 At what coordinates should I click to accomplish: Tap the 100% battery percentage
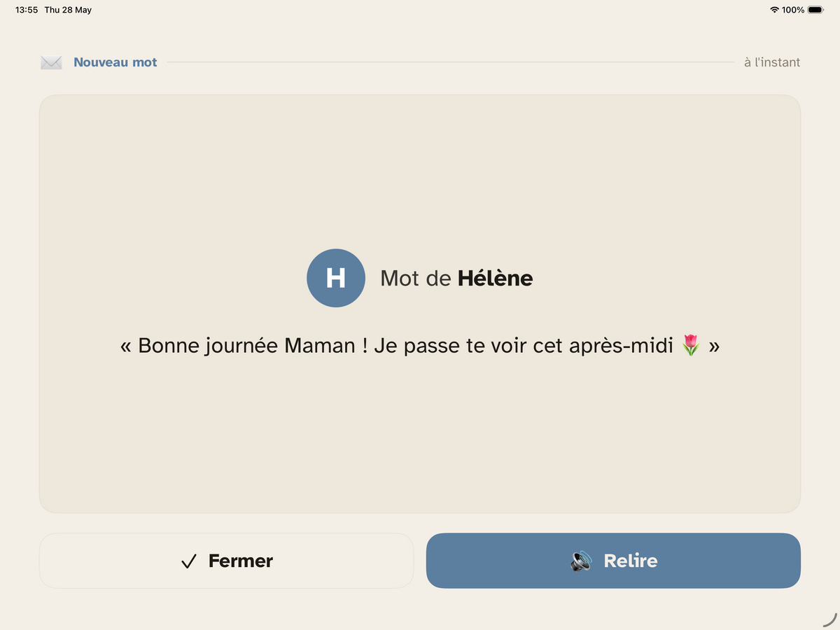coord(793,10)
